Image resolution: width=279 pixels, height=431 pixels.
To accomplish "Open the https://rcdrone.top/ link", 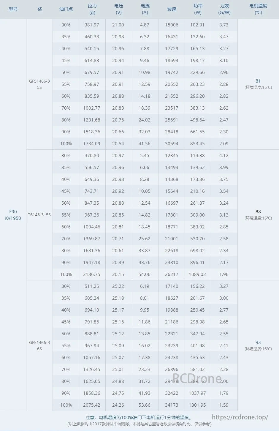I will [x=240, y=417].
